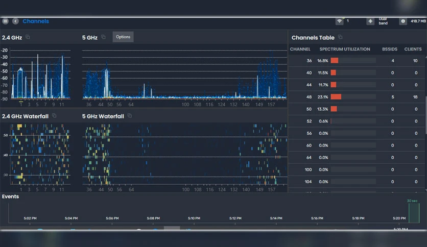Go back using the arrow icon
Screen dimensions: 427x247
point(15,21)
